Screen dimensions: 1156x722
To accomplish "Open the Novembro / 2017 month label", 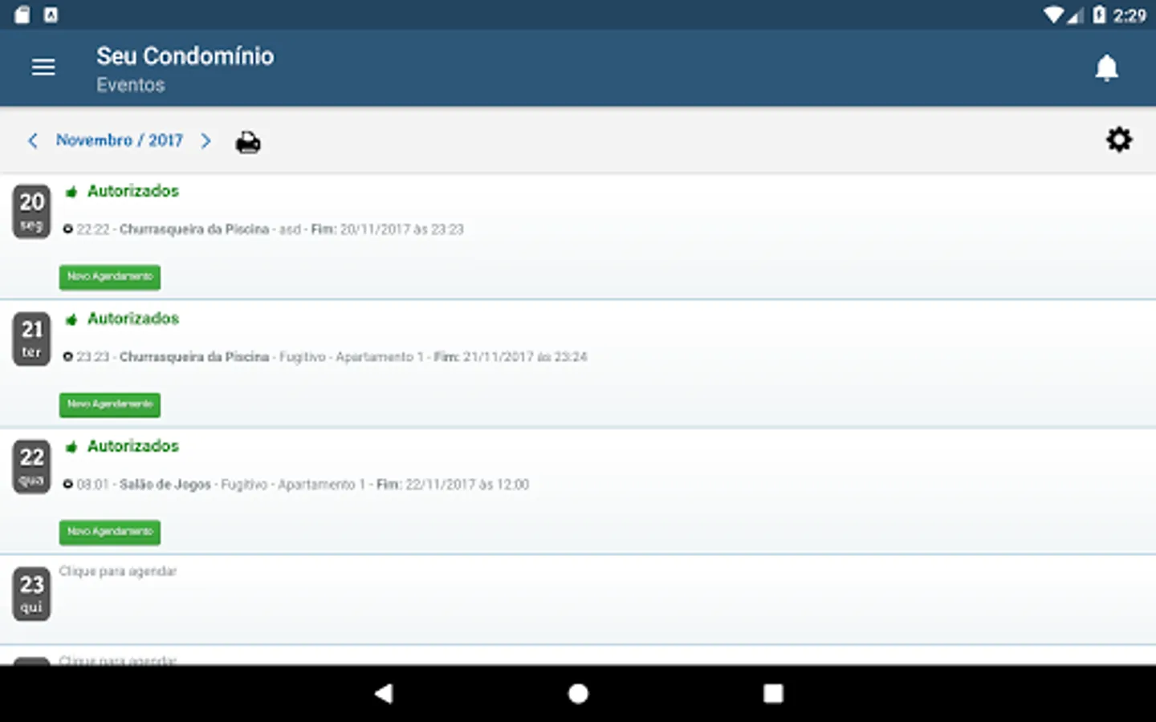I will point(120,140).
